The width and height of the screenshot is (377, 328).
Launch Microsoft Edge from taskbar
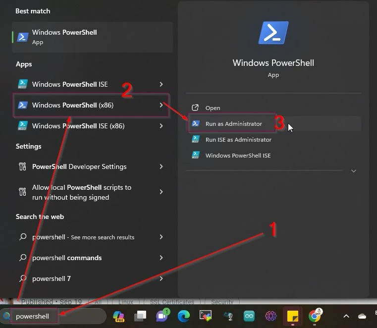[x=184, y=316]
